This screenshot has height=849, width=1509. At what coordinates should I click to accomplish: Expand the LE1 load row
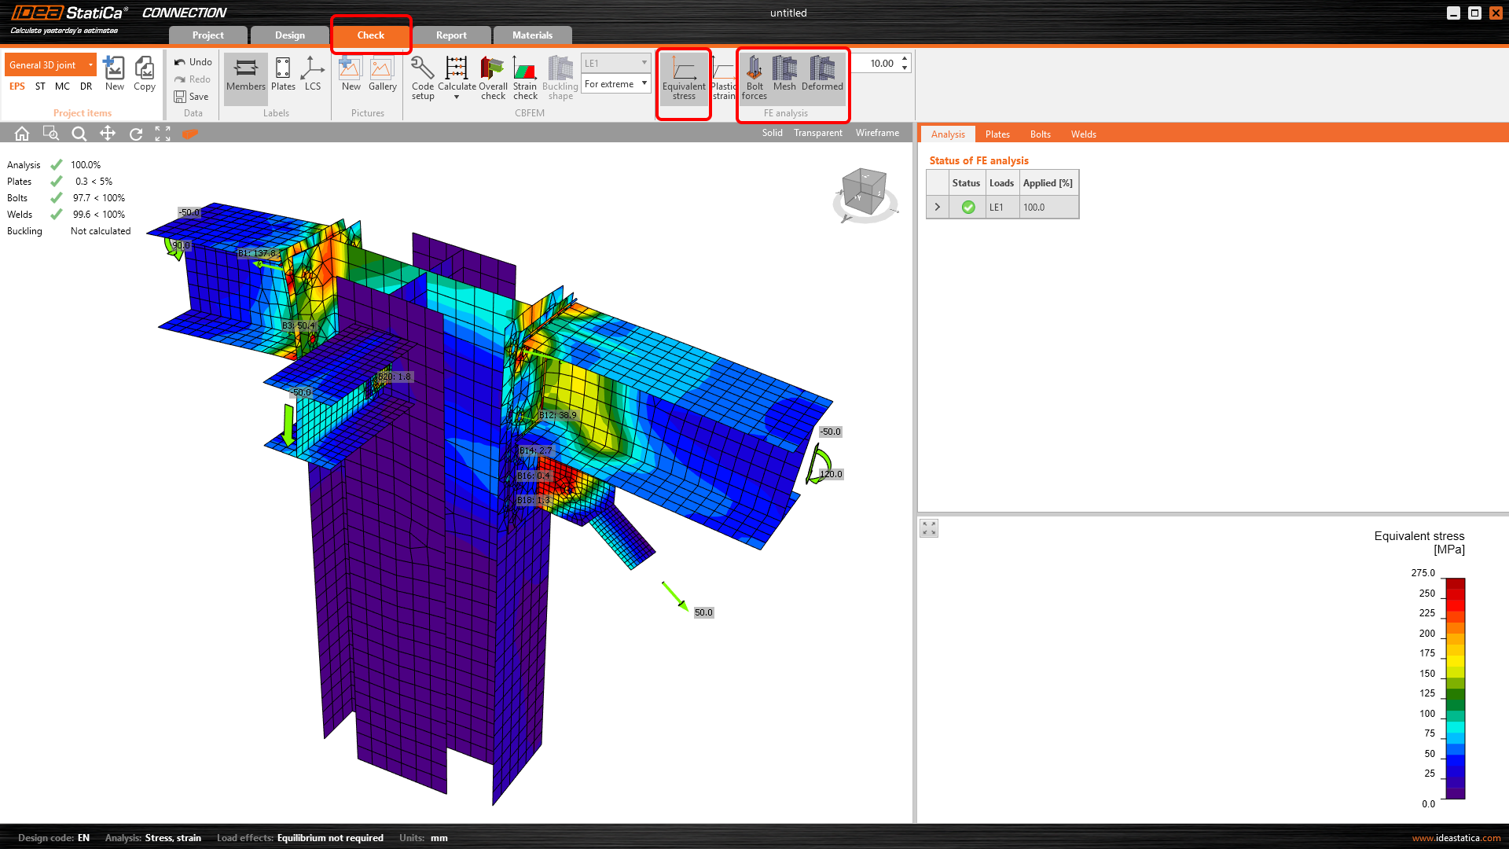point(937,208)
